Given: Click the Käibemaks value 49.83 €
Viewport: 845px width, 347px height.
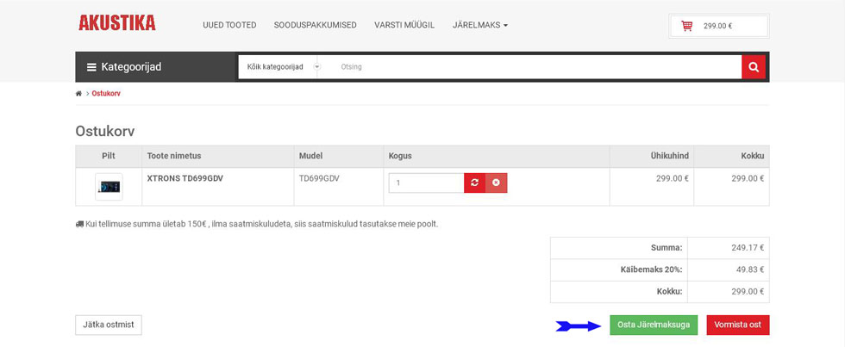Looking at the screenshot, I should point(752,270).
